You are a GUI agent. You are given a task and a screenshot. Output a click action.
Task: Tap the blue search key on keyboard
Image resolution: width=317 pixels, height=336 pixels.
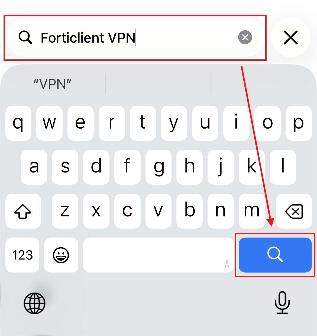click(x=275, y=255)
